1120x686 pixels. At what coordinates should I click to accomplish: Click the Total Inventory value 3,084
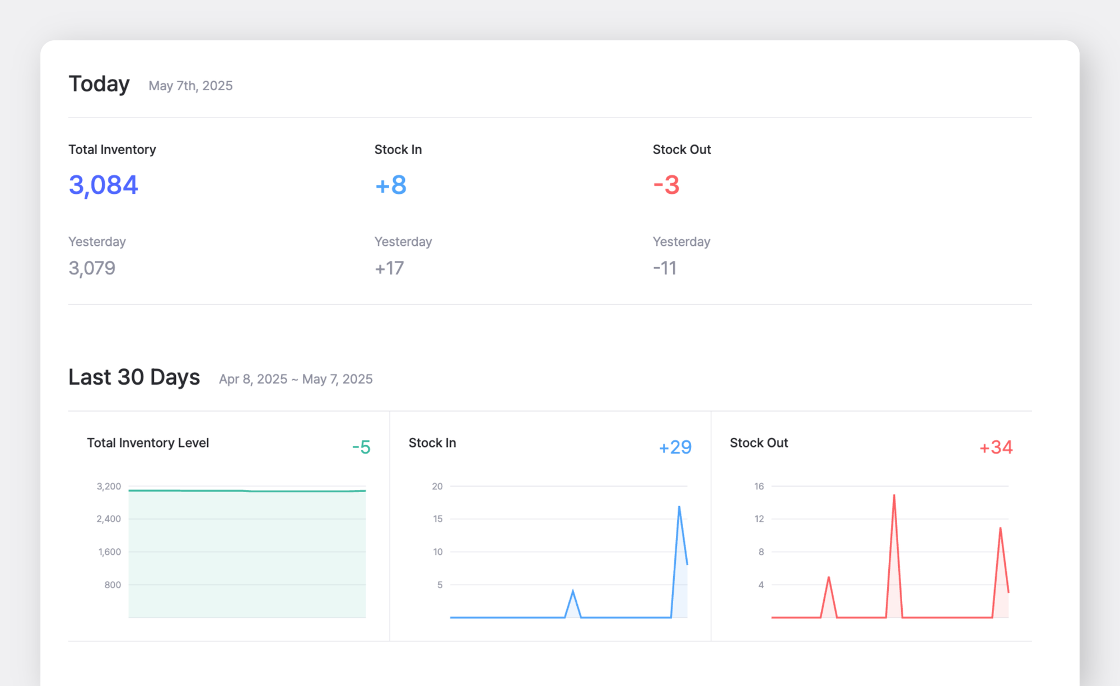pos(103,185)
